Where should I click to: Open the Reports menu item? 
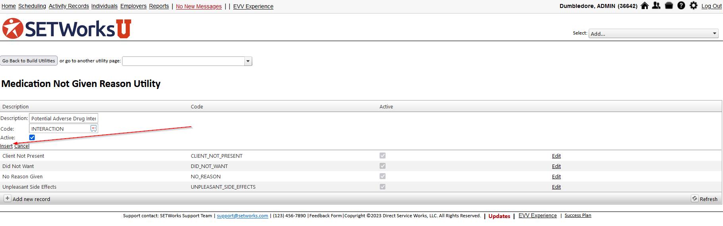point(159,6)
